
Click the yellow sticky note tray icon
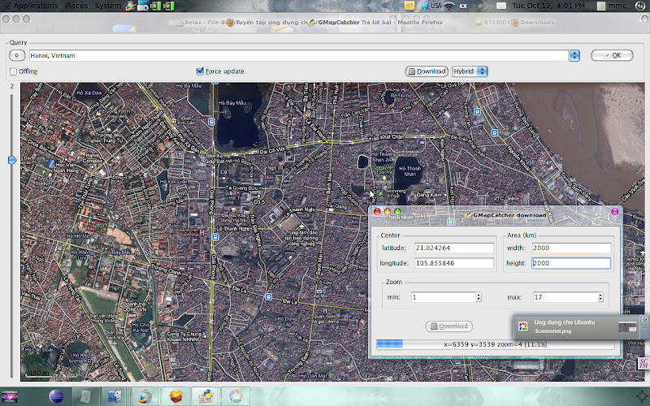409,6
